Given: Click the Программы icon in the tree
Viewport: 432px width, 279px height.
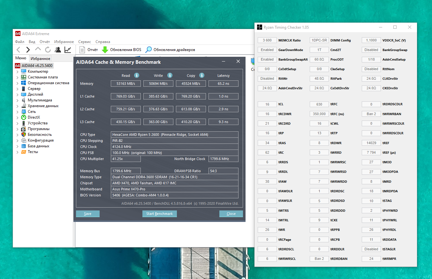Looking at the screenshot, I should (24, 129).
